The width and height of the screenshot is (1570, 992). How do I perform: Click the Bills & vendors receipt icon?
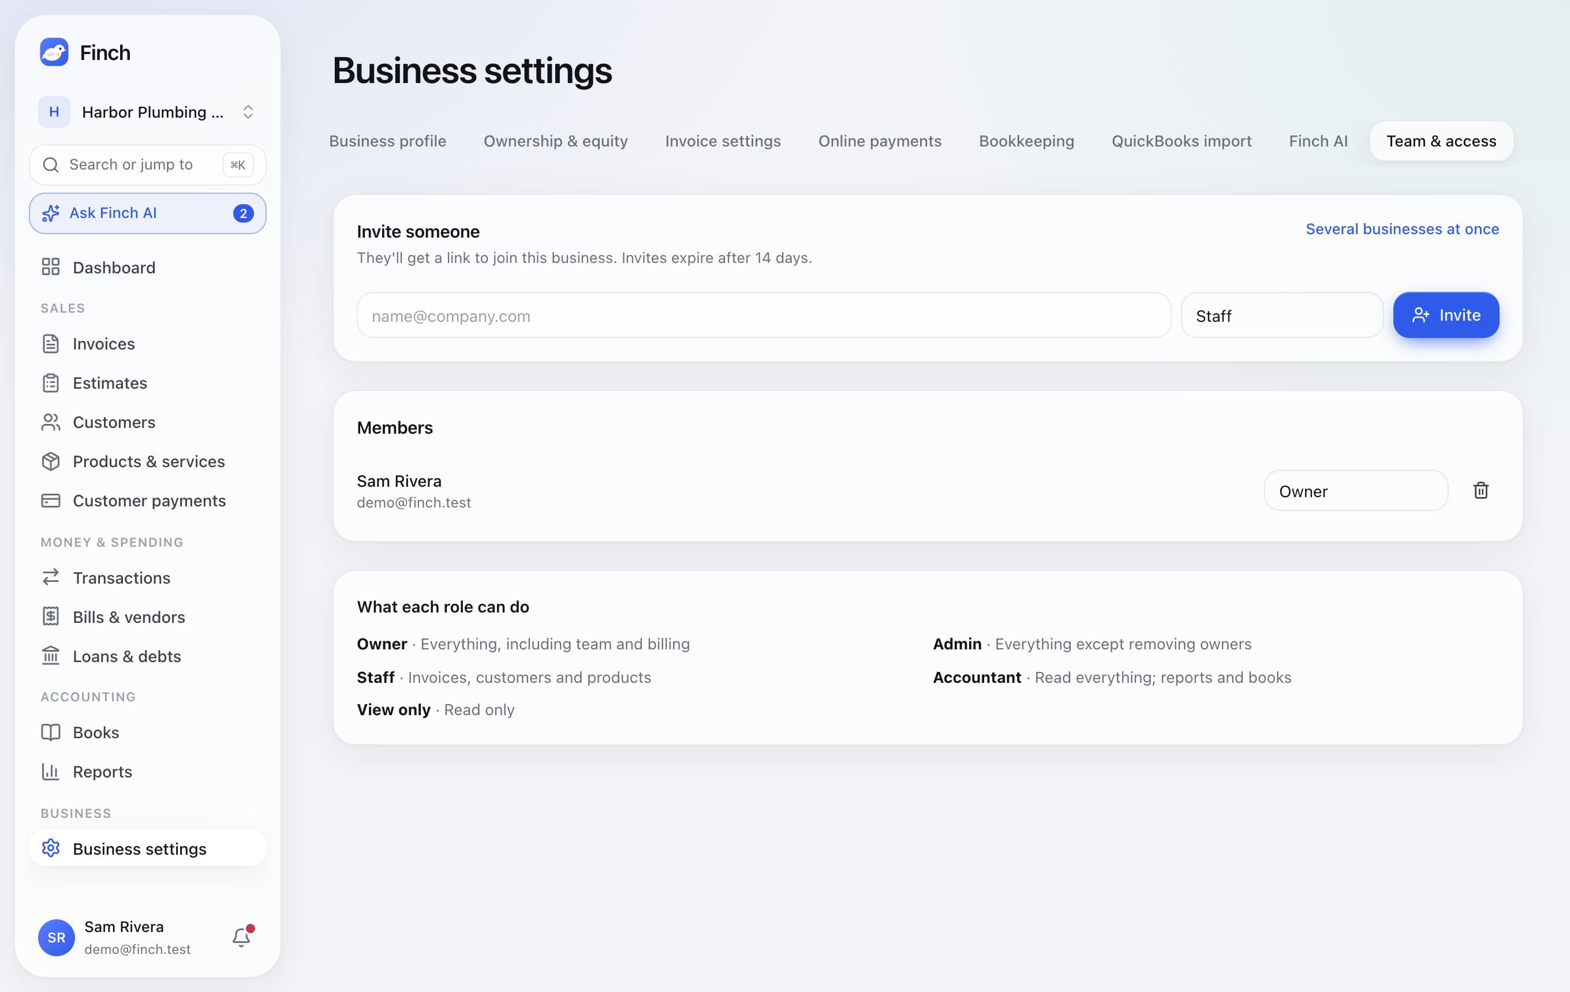51,616
